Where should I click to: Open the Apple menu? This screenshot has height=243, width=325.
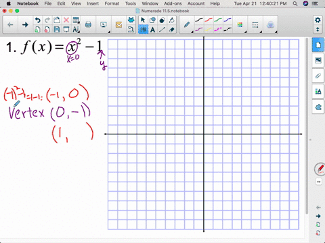click(x=9, y=3)
